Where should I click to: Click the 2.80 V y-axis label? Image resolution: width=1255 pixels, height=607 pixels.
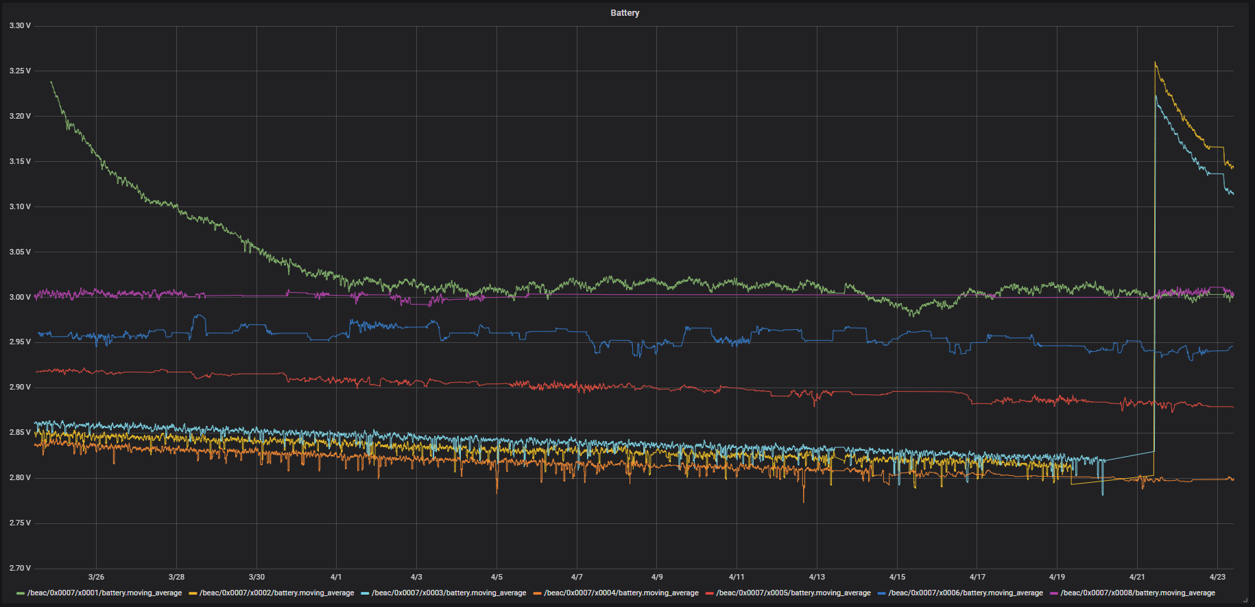pos(20,477)
